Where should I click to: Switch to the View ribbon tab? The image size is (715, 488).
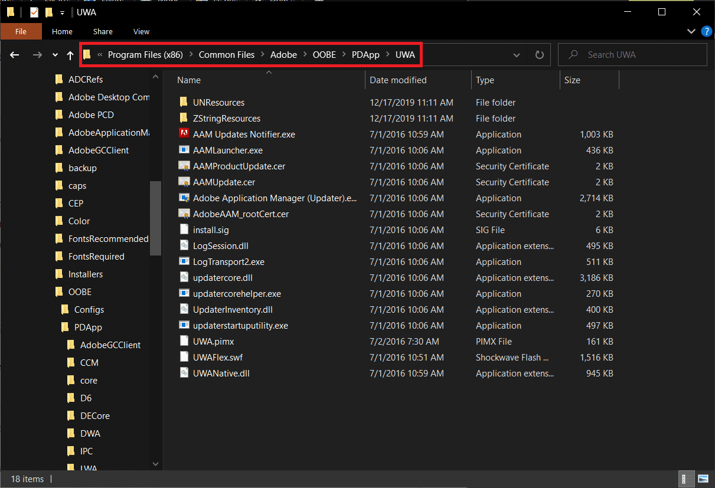pyautogui.click(x=141, y=31)
